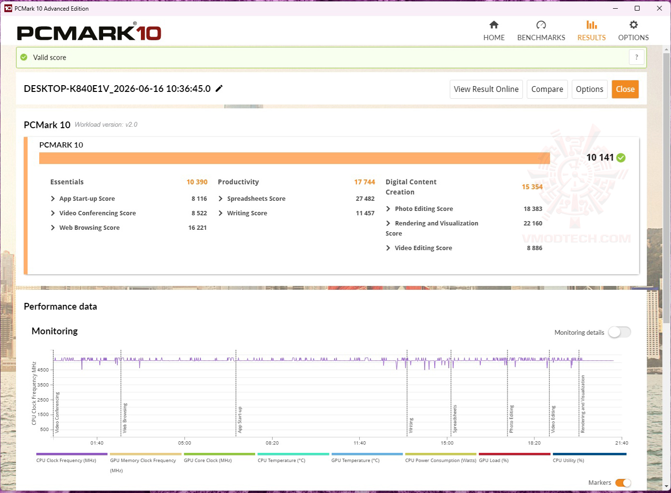The height and width of the screenshot is (493, 671).
Task: Click the Digital Content Creation score 15 354
Action: pos(532,187)
